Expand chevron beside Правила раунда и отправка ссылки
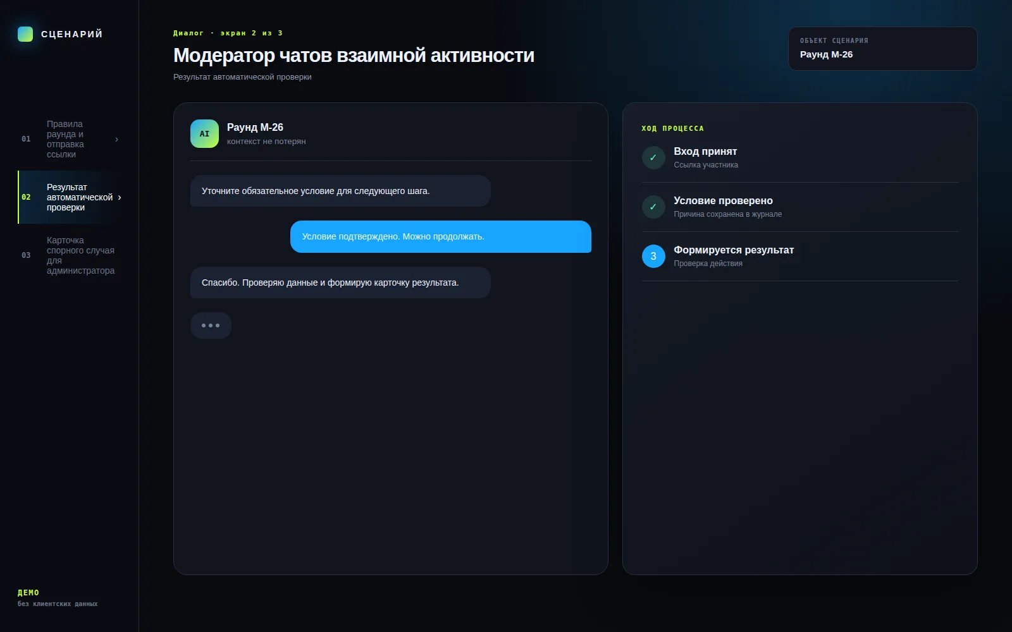 116,139
